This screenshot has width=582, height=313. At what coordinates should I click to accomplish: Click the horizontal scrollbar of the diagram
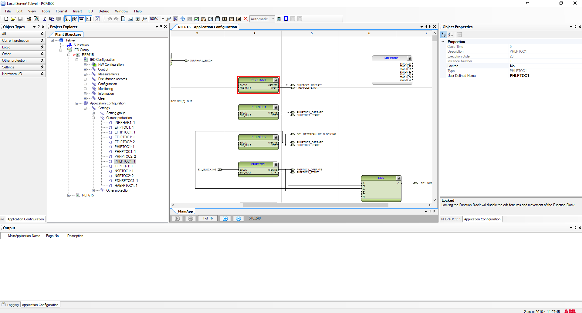316,205
